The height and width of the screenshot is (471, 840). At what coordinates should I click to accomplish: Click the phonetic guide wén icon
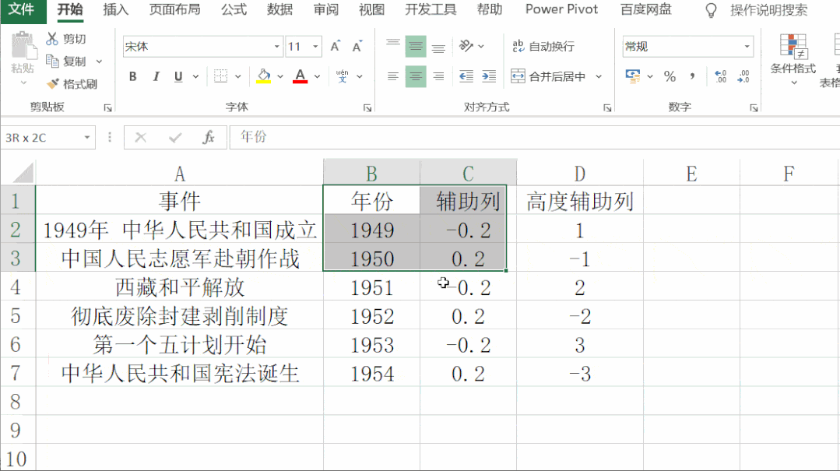(x=343, y=76)
